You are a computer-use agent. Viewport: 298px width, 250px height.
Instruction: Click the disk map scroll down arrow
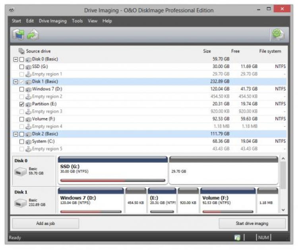point(283,210)
